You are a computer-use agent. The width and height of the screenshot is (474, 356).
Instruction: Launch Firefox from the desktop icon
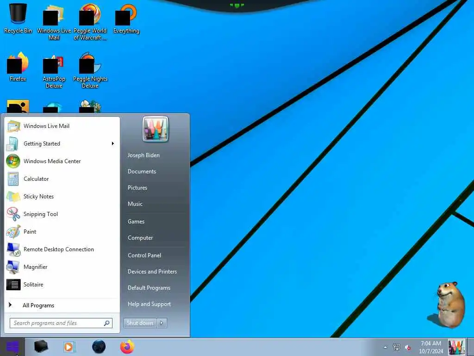click(x=18, y=67)
